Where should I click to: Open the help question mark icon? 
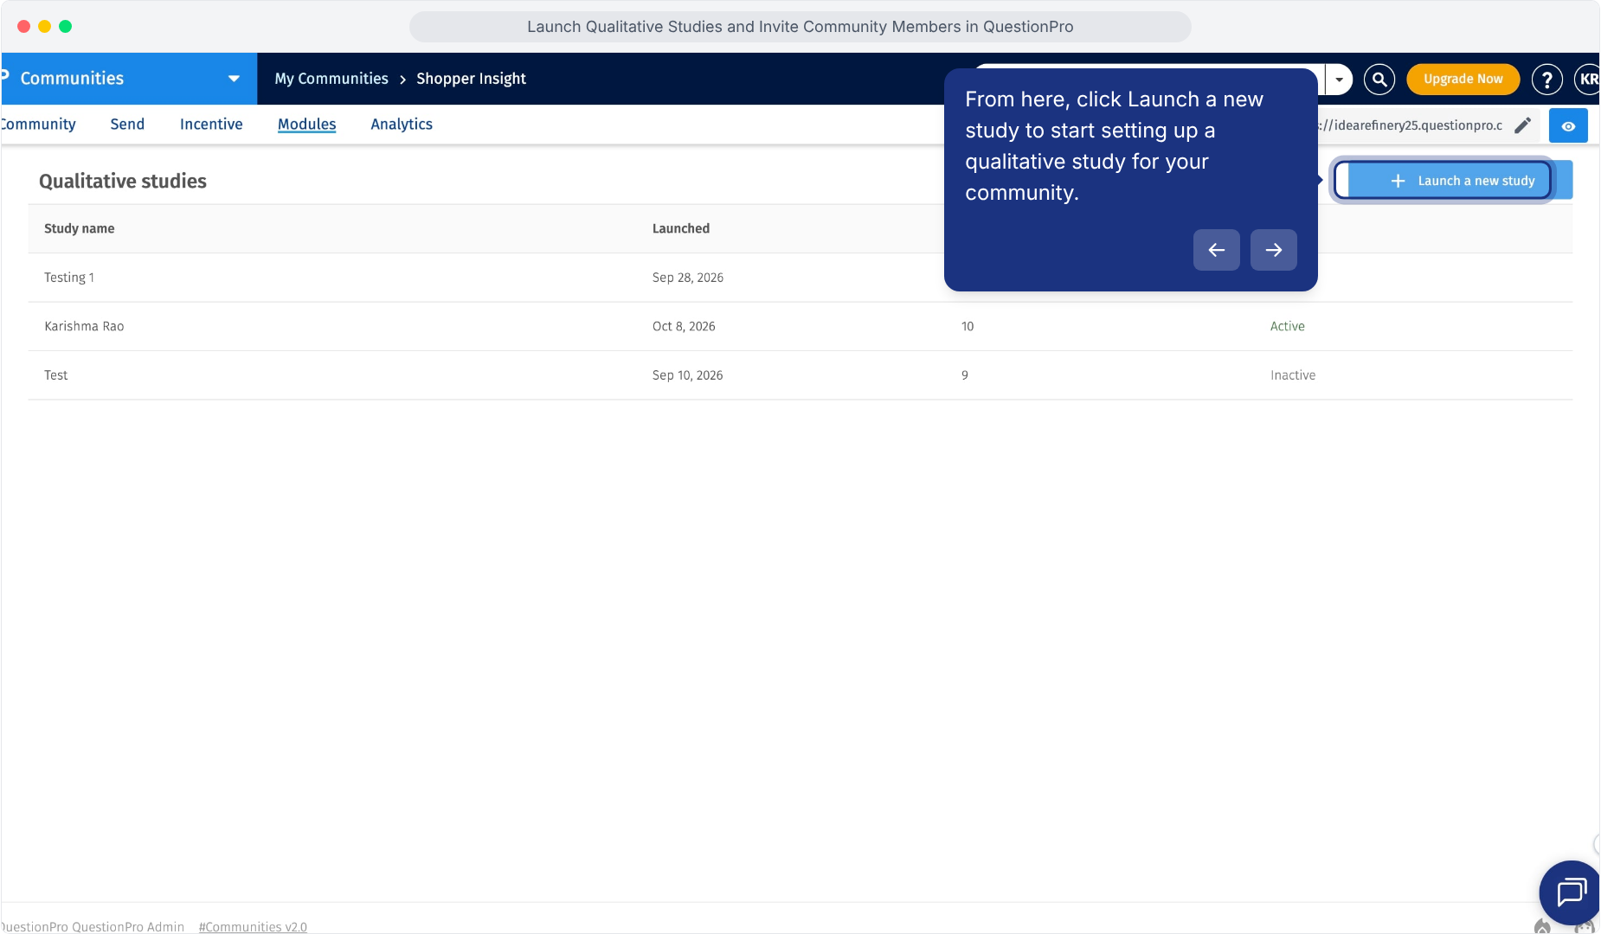(1546, 80)
